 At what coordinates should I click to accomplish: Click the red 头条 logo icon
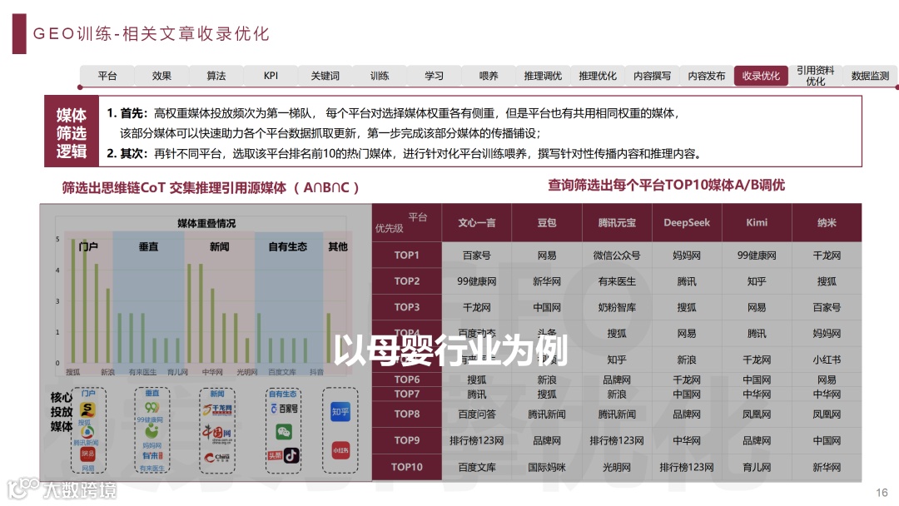(x=275, y=455)
